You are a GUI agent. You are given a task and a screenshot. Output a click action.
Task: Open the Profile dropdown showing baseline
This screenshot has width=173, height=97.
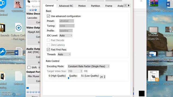click(66, 30)
